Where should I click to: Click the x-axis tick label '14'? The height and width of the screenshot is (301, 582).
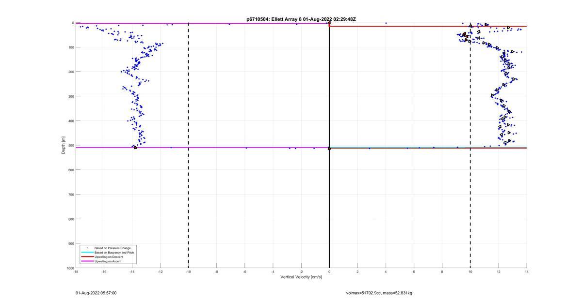click(x=527, y=272)
